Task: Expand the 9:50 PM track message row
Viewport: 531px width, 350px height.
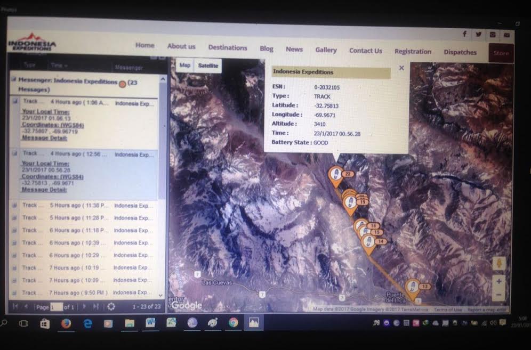Action: click(x=14, y=293)
